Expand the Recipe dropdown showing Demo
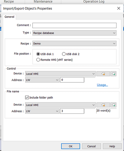Image resolution: width=124 pixels, height=151 pixels. click(74, 44)
